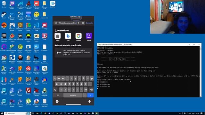Open the EA app desktop icon
205x115 pixels.
point(4,26)
